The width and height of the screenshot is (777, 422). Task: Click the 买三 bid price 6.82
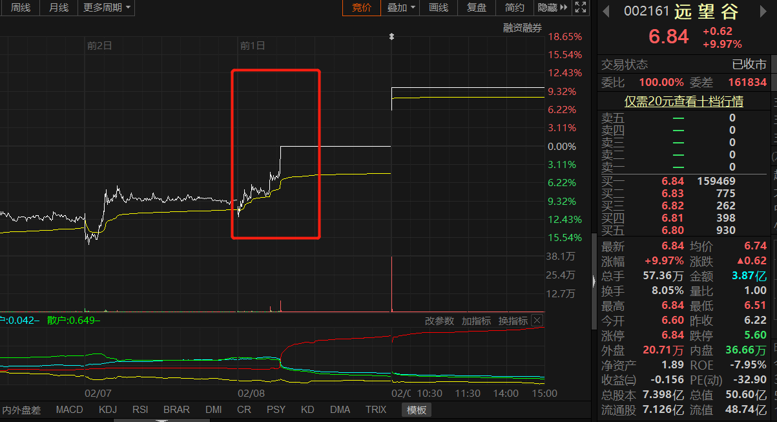672,206
